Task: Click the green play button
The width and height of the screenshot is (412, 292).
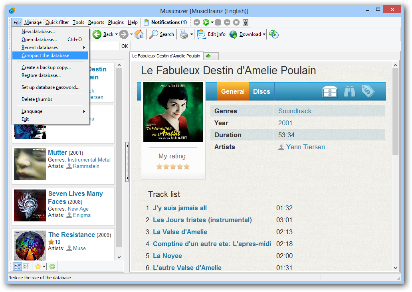Action: click(206, 23)
